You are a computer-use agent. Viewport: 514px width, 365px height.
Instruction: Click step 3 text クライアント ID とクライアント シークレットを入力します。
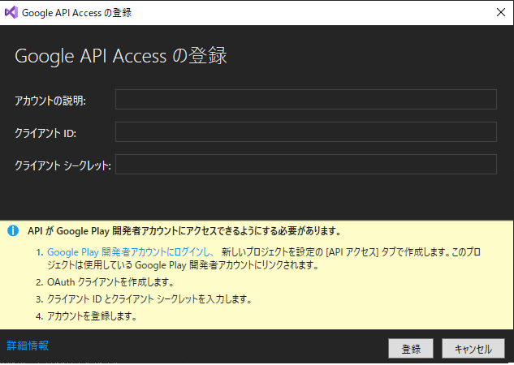[x=149, y=298]
